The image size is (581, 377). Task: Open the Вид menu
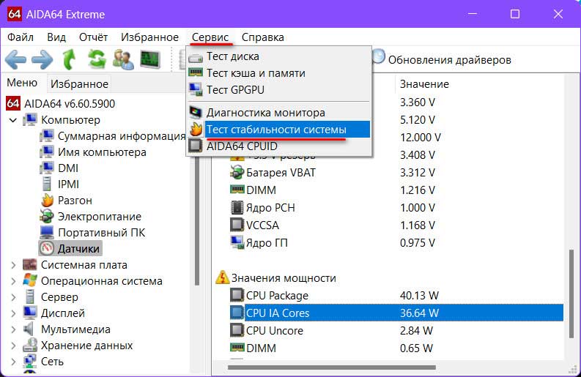coord(56,37)
